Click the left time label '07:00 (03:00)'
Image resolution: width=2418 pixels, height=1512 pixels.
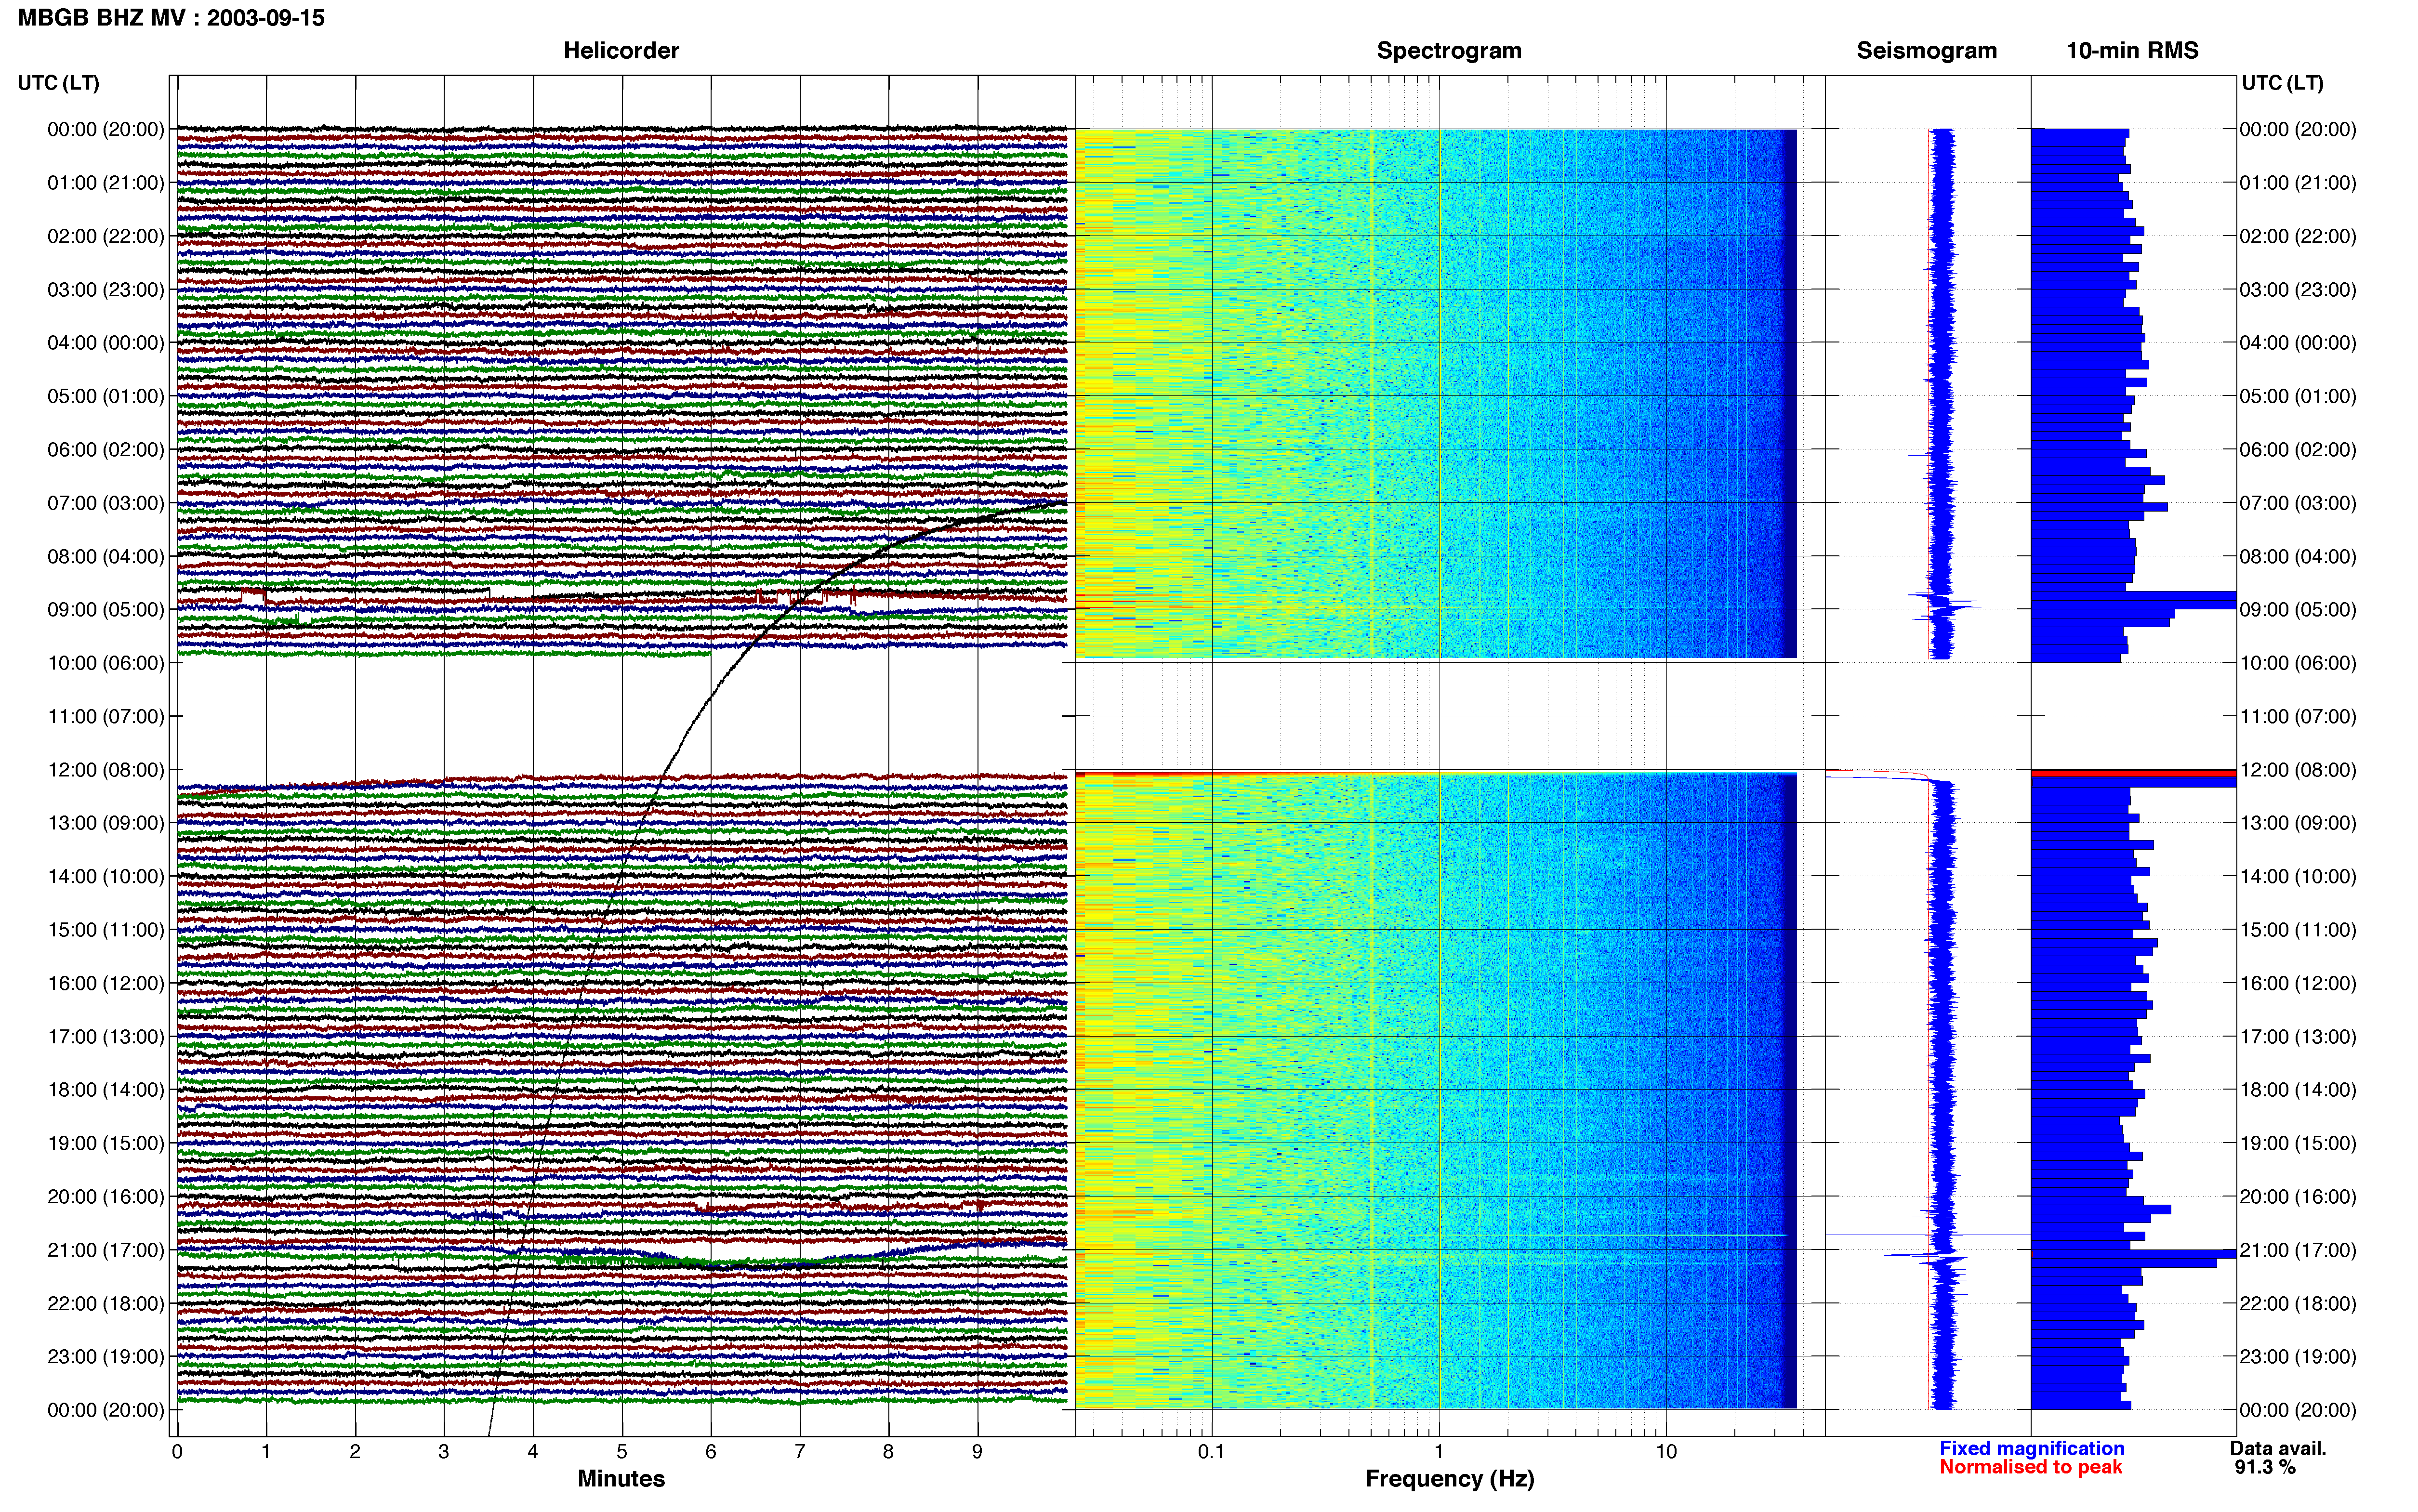click(106, 503)
